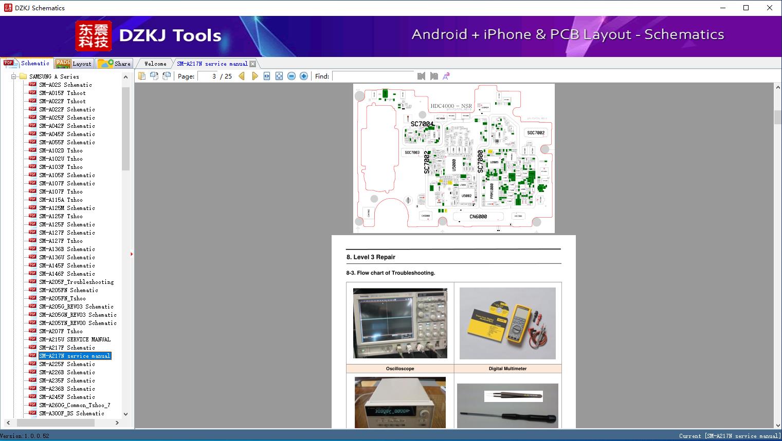Click the document viewer scroll-up arrow
Screen dimensions: 782x441
[777, 88]
